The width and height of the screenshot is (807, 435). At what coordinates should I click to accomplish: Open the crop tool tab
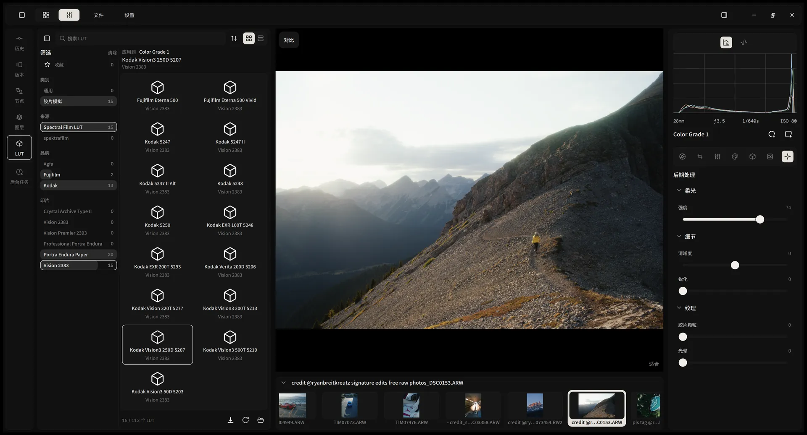700,156
